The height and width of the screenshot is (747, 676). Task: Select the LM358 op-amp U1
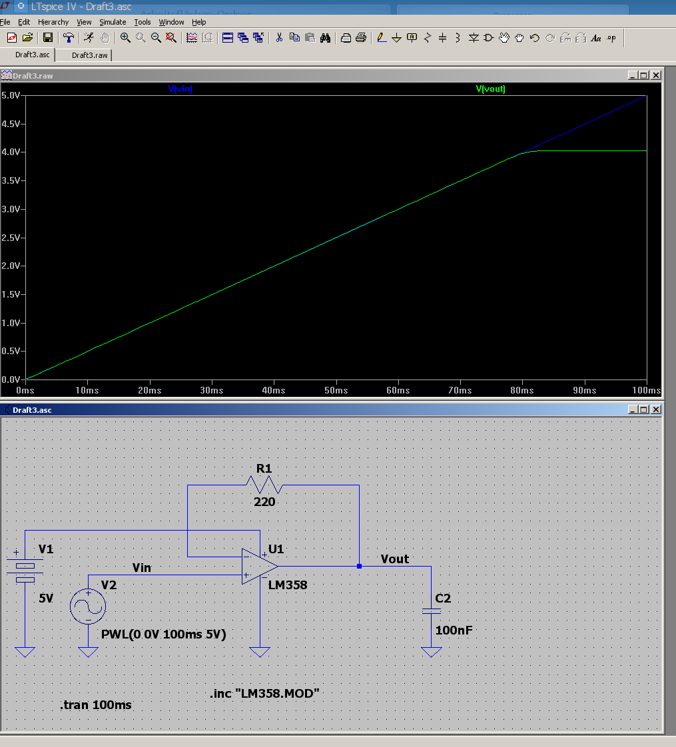click(259, 566)
